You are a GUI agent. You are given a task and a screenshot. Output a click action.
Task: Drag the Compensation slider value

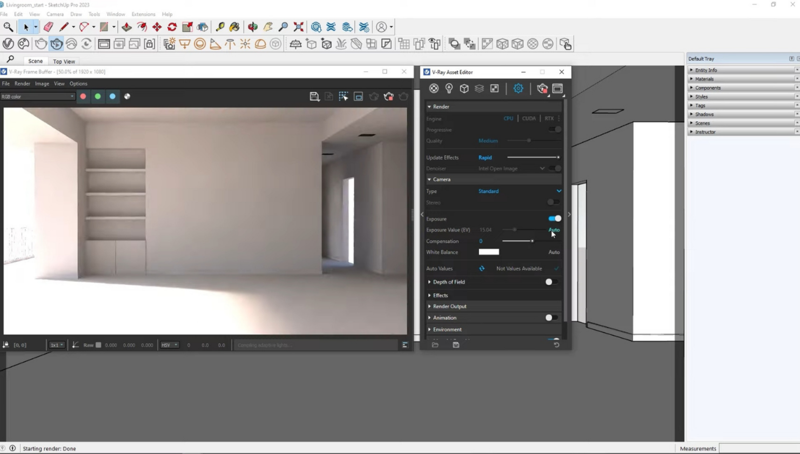tap(532, 241)
